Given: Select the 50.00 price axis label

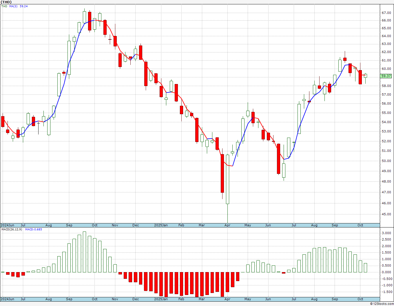Looking at the screenshot, I should [x=386, y=161].
